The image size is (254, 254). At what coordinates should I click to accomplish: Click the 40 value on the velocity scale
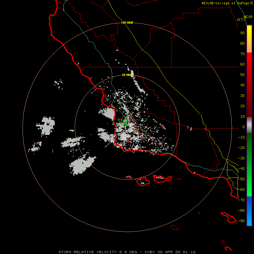click(x=242, y=85)
